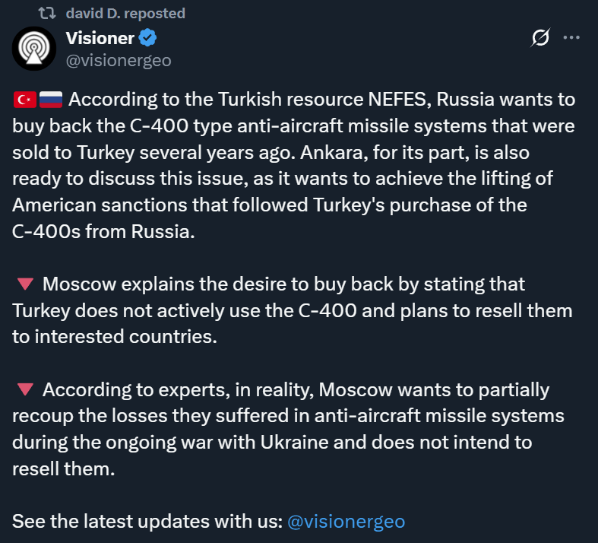
Task: Click the "C-400s from Russia." line
Action: (x=104, y=232)
